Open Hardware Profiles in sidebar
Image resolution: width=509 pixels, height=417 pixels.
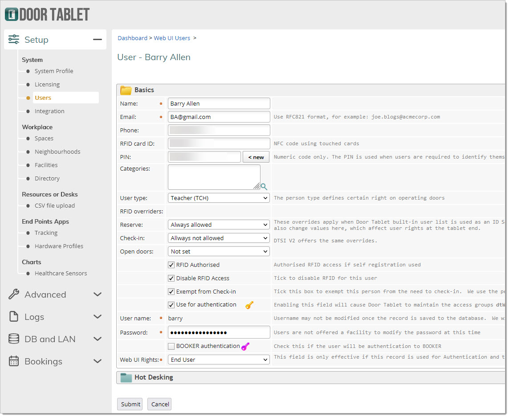(59, 246)
